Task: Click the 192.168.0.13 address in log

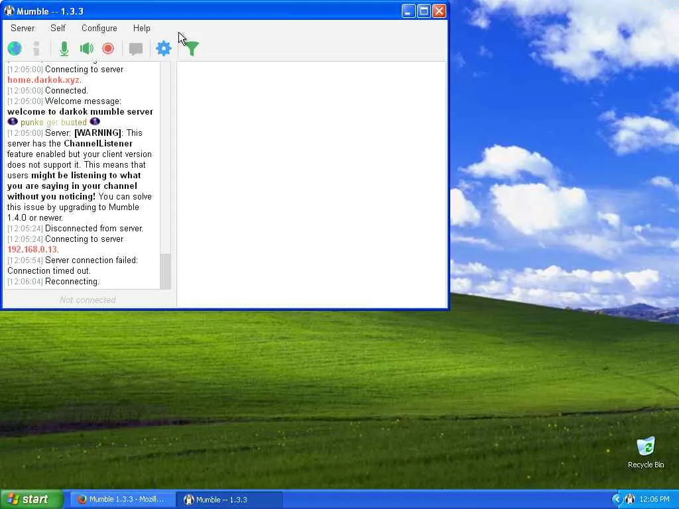Action: [x=32, y=250]
